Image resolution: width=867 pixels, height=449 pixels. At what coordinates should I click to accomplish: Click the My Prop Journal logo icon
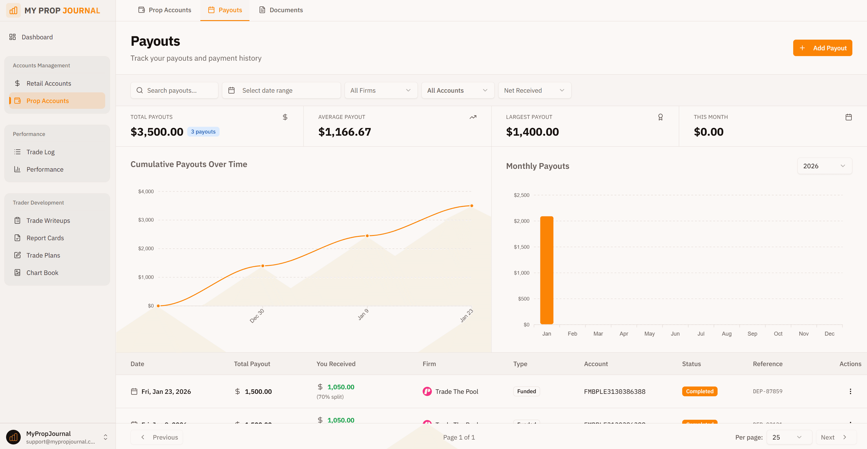13,10
